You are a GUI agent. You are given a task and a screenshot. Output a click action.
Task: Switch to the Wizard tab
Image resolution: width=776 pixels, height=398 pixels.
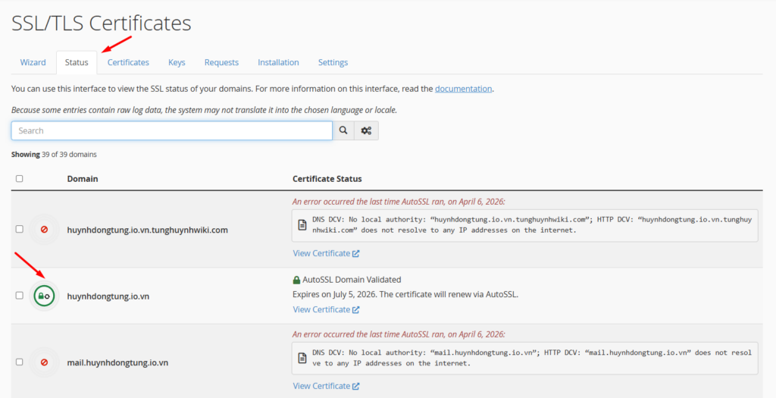tap(33, 62)
